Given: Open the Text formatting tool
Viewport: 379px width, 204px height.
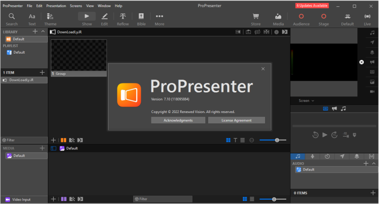Looking at the screenshot, I should (x=32, y=20).
